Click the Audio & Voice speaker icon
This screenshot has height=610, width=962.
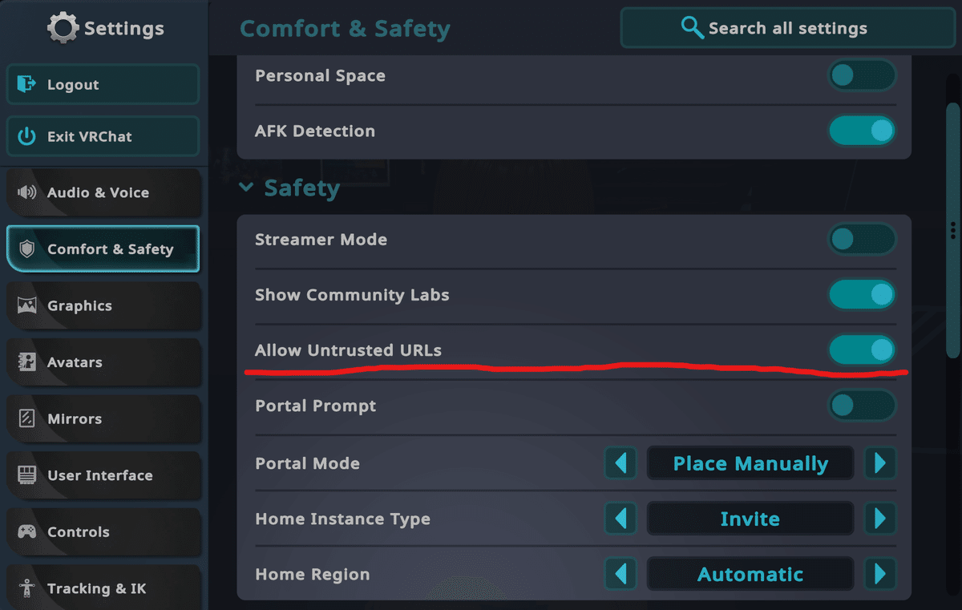[x=26, y=192]
